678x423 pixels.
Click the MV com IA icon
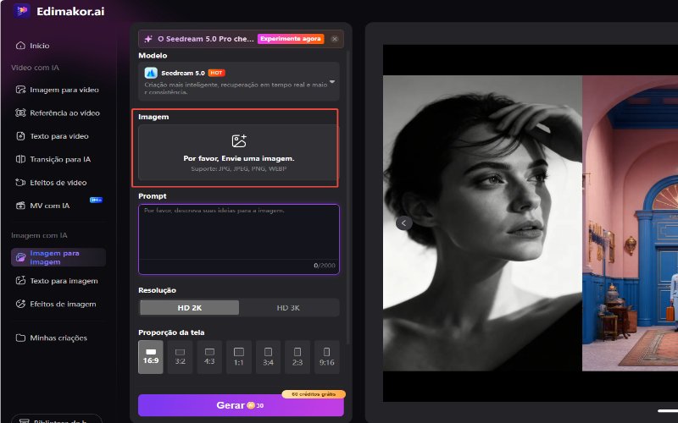20,206
